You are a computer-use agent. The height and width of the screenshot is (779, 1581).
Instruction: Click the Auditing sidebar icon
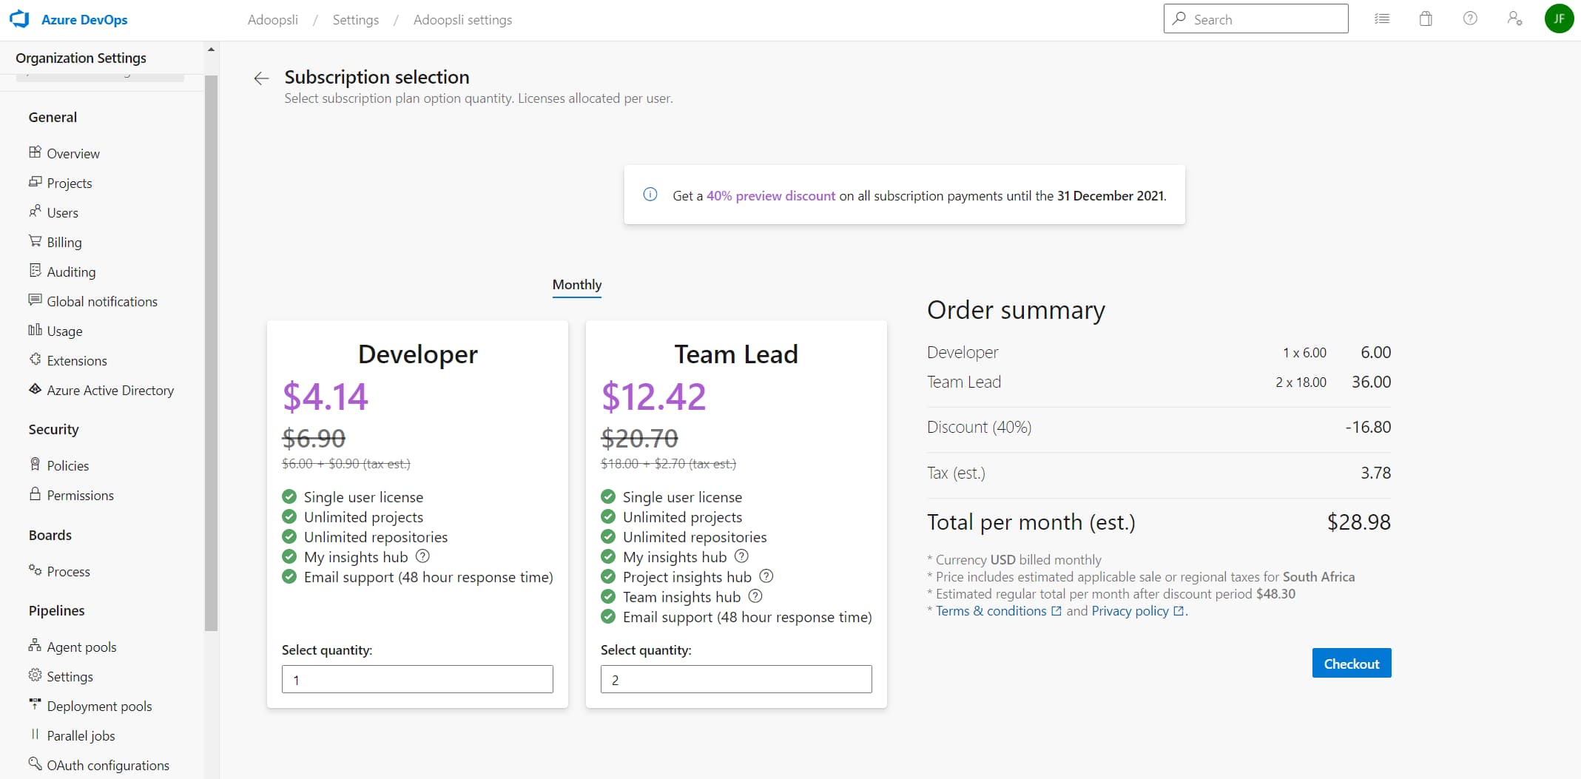(35, 271)
